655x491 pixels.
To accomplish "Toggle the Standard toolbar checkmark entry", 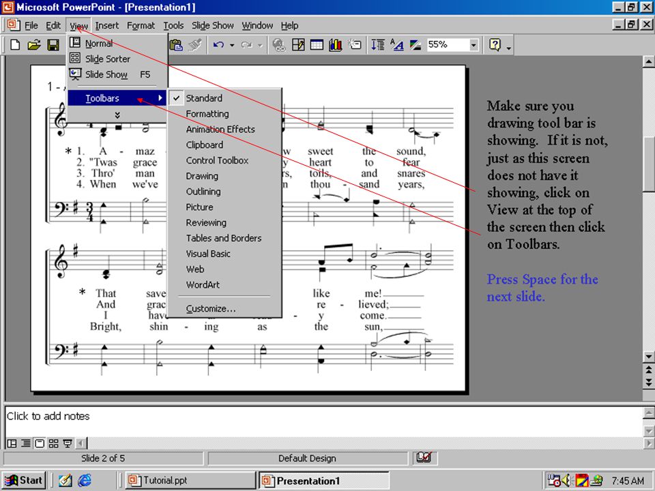I will pyautogui.click(x=224, y=98).
